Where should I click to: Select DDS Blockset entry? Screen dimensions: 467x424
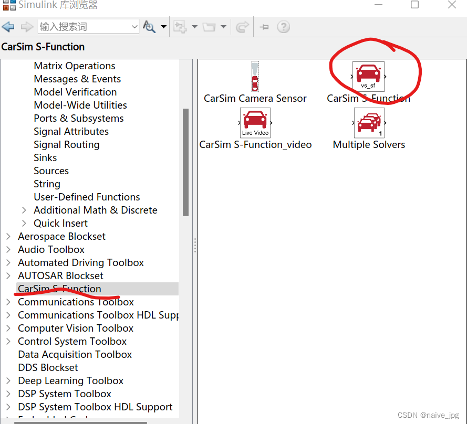click(48, 367)
